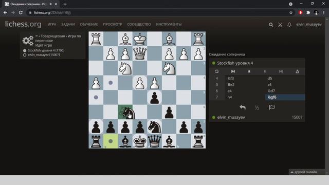Jump to last move button
This screenshot has height=185, width=329.
click(x=281, y=71)
